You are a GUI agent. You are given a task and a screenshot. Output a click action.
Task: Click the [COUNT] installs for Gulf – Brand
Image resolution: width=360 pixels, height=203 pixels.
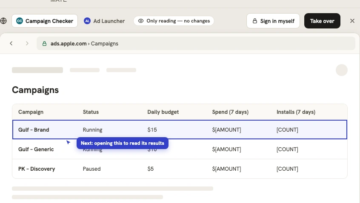[287, 130]
